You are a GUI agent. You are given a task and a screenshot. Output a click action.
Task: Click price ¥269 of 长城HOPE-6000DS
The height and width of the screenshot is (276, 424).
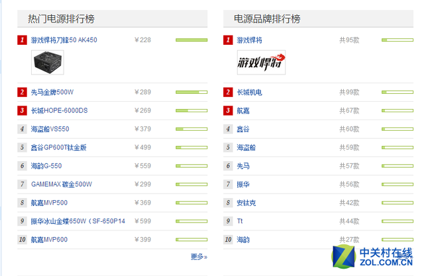point(143,110)
